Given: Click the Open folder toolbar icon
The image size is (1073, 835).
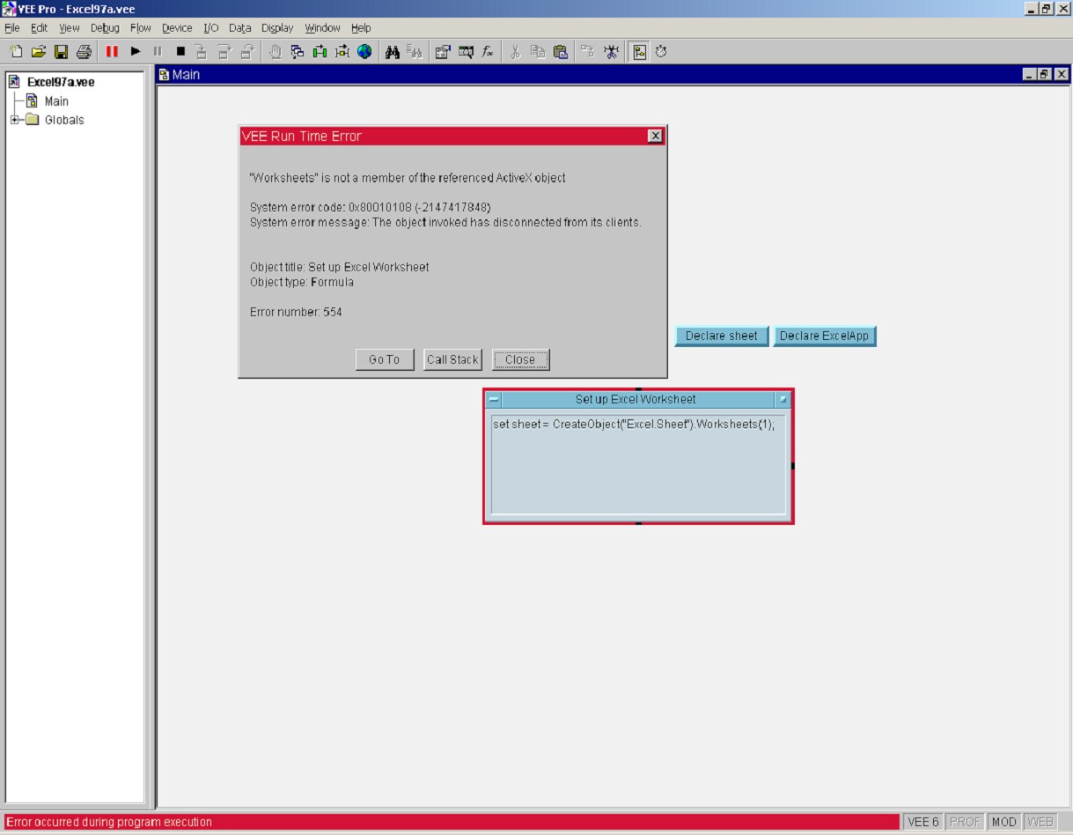Looking at the screenshot, I should (x=39, y=52).
